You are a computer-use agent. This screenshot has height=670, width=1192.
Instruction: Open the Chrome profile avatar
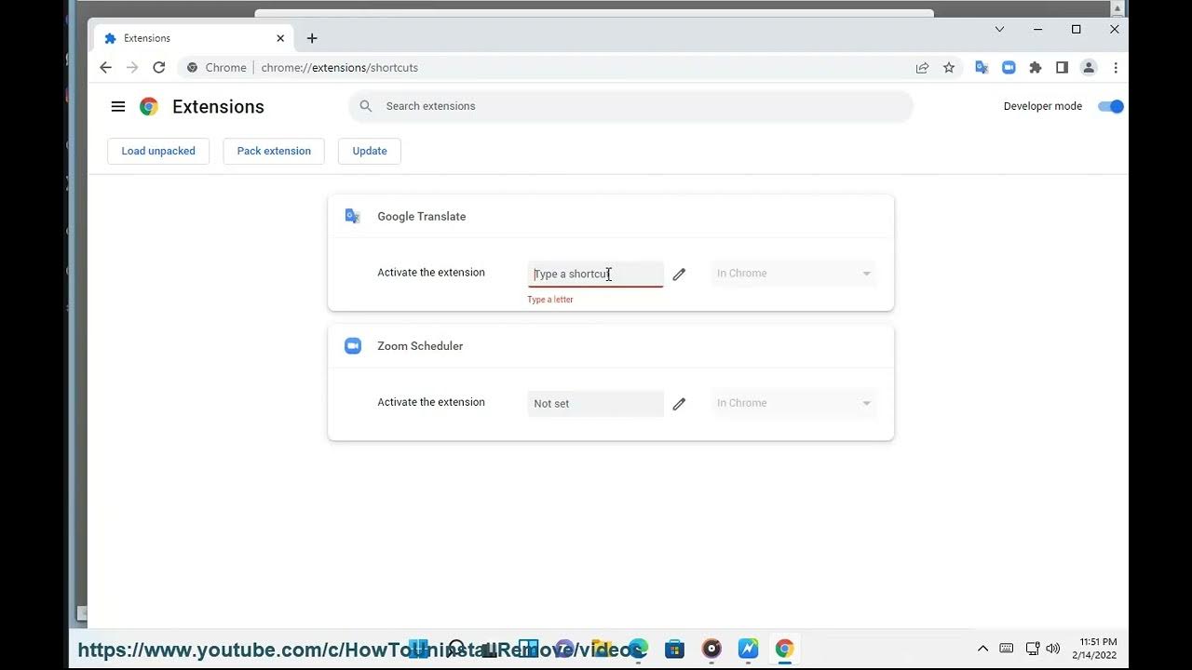click(x=1089, y=67)
